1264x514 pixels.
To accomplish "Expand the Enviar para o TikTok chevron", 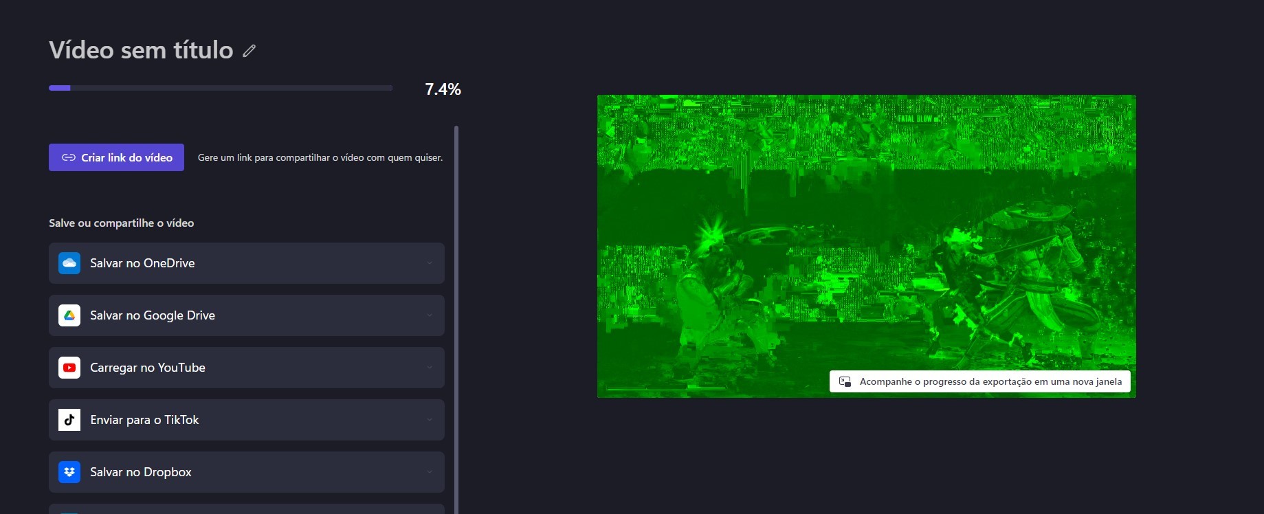I will [x=430, y=420].
